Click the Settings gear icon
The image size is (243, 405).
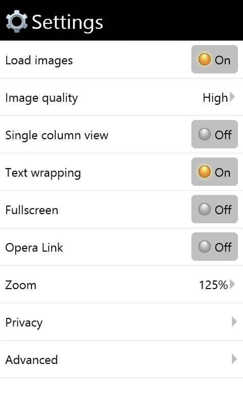point(17,21)
